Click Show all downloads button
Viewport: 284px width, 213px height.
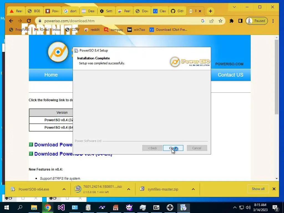tap(258, 189)
